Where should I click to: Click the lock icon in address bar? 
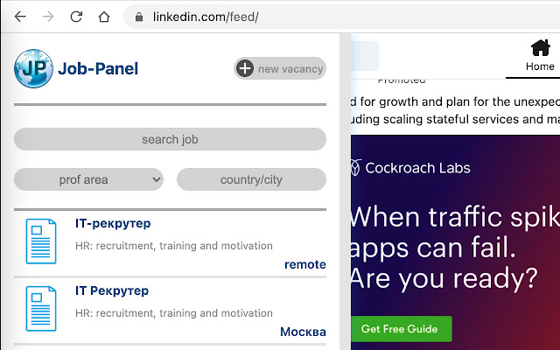(139, 17)
